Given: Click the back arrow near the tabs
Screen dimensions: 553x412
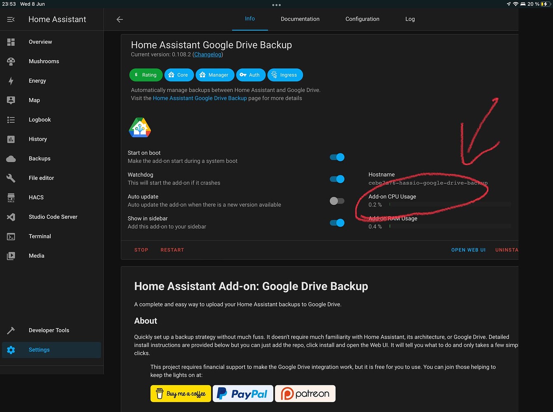Looking at the screenshot, I should tap(120, 19).
